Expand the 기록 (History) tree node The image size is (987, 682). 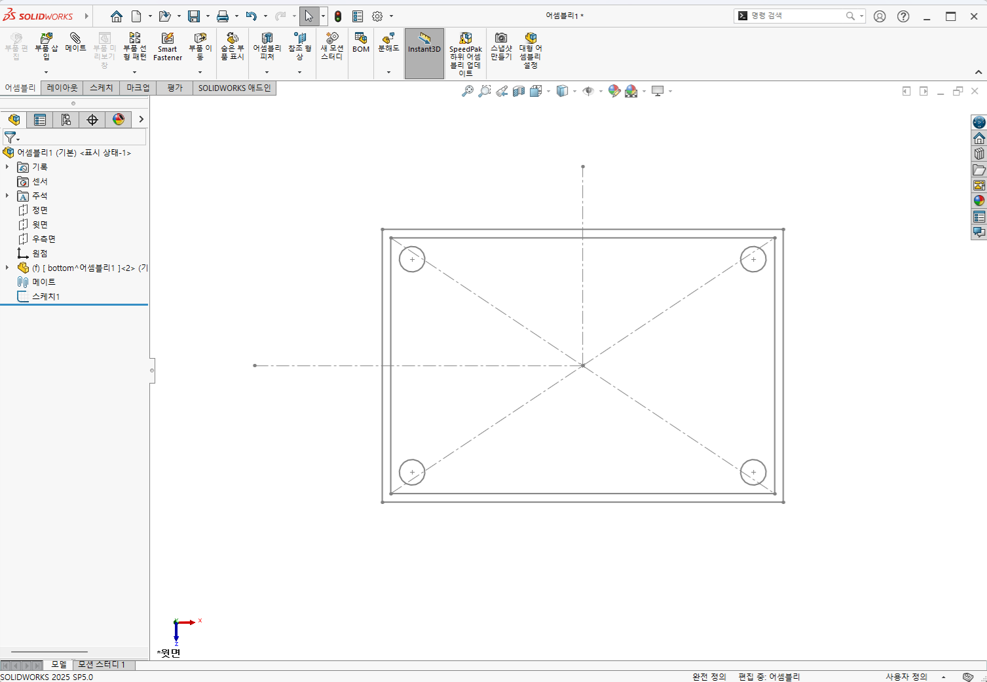[7, 167]
